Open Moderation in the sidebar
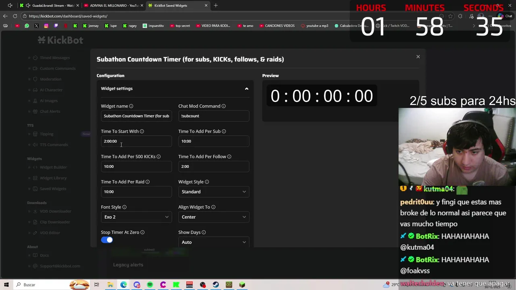Viewport: 516px width, 290px height. [50, 79]
